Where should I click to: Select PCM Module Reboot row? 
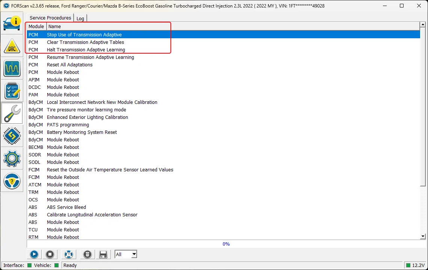(x=223, y=72)
